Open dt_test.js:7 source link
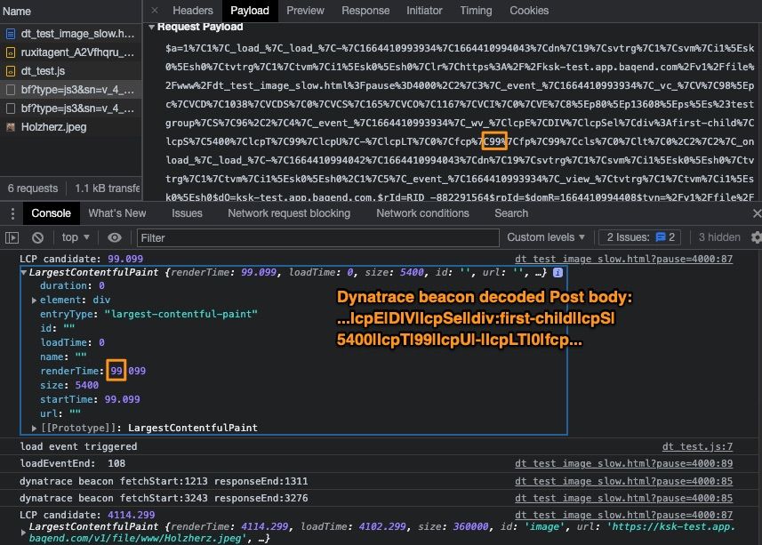Image resolution: width=762 pixels, height=545 pixels. [697, 446]
